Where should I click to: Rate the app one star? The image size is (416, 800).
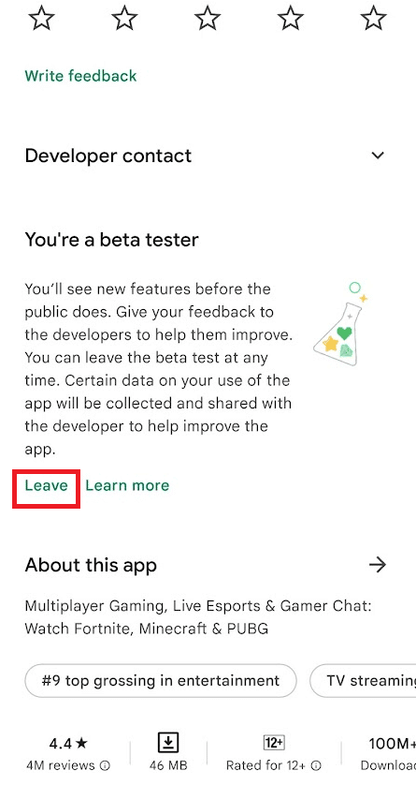41,19
